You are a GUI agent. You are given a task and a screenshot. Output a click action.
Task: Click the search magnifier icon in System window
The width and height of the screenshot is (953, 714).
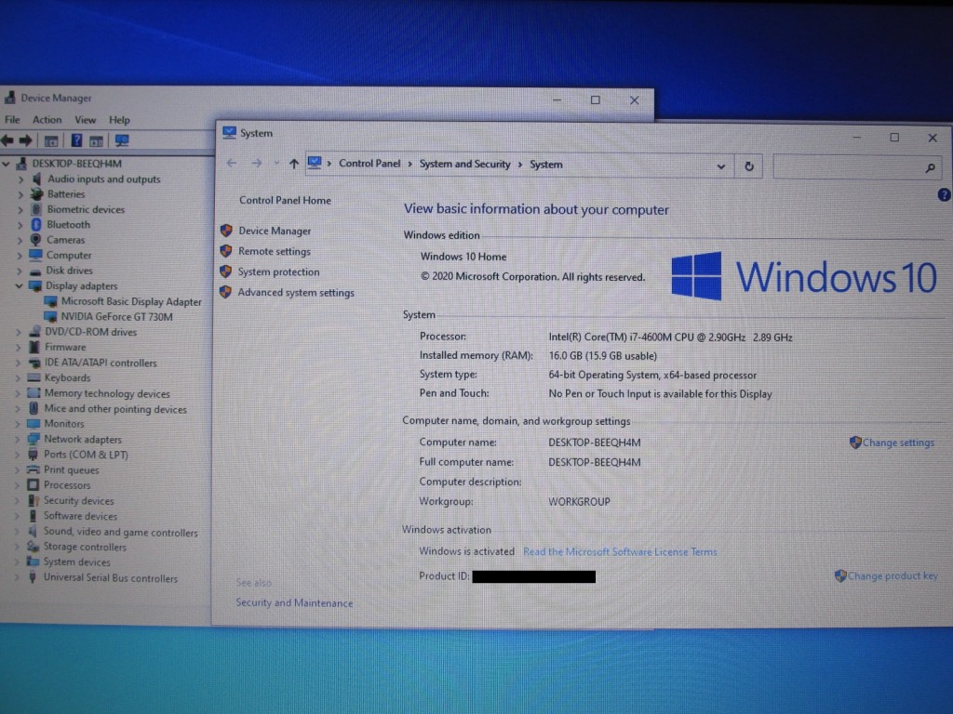(x=930, y=167)
